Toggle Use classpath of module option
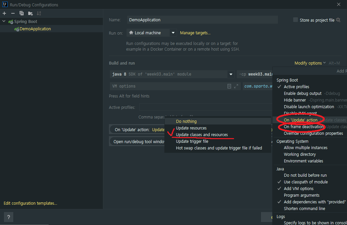 pyautogui.click(x=310, y=182)
